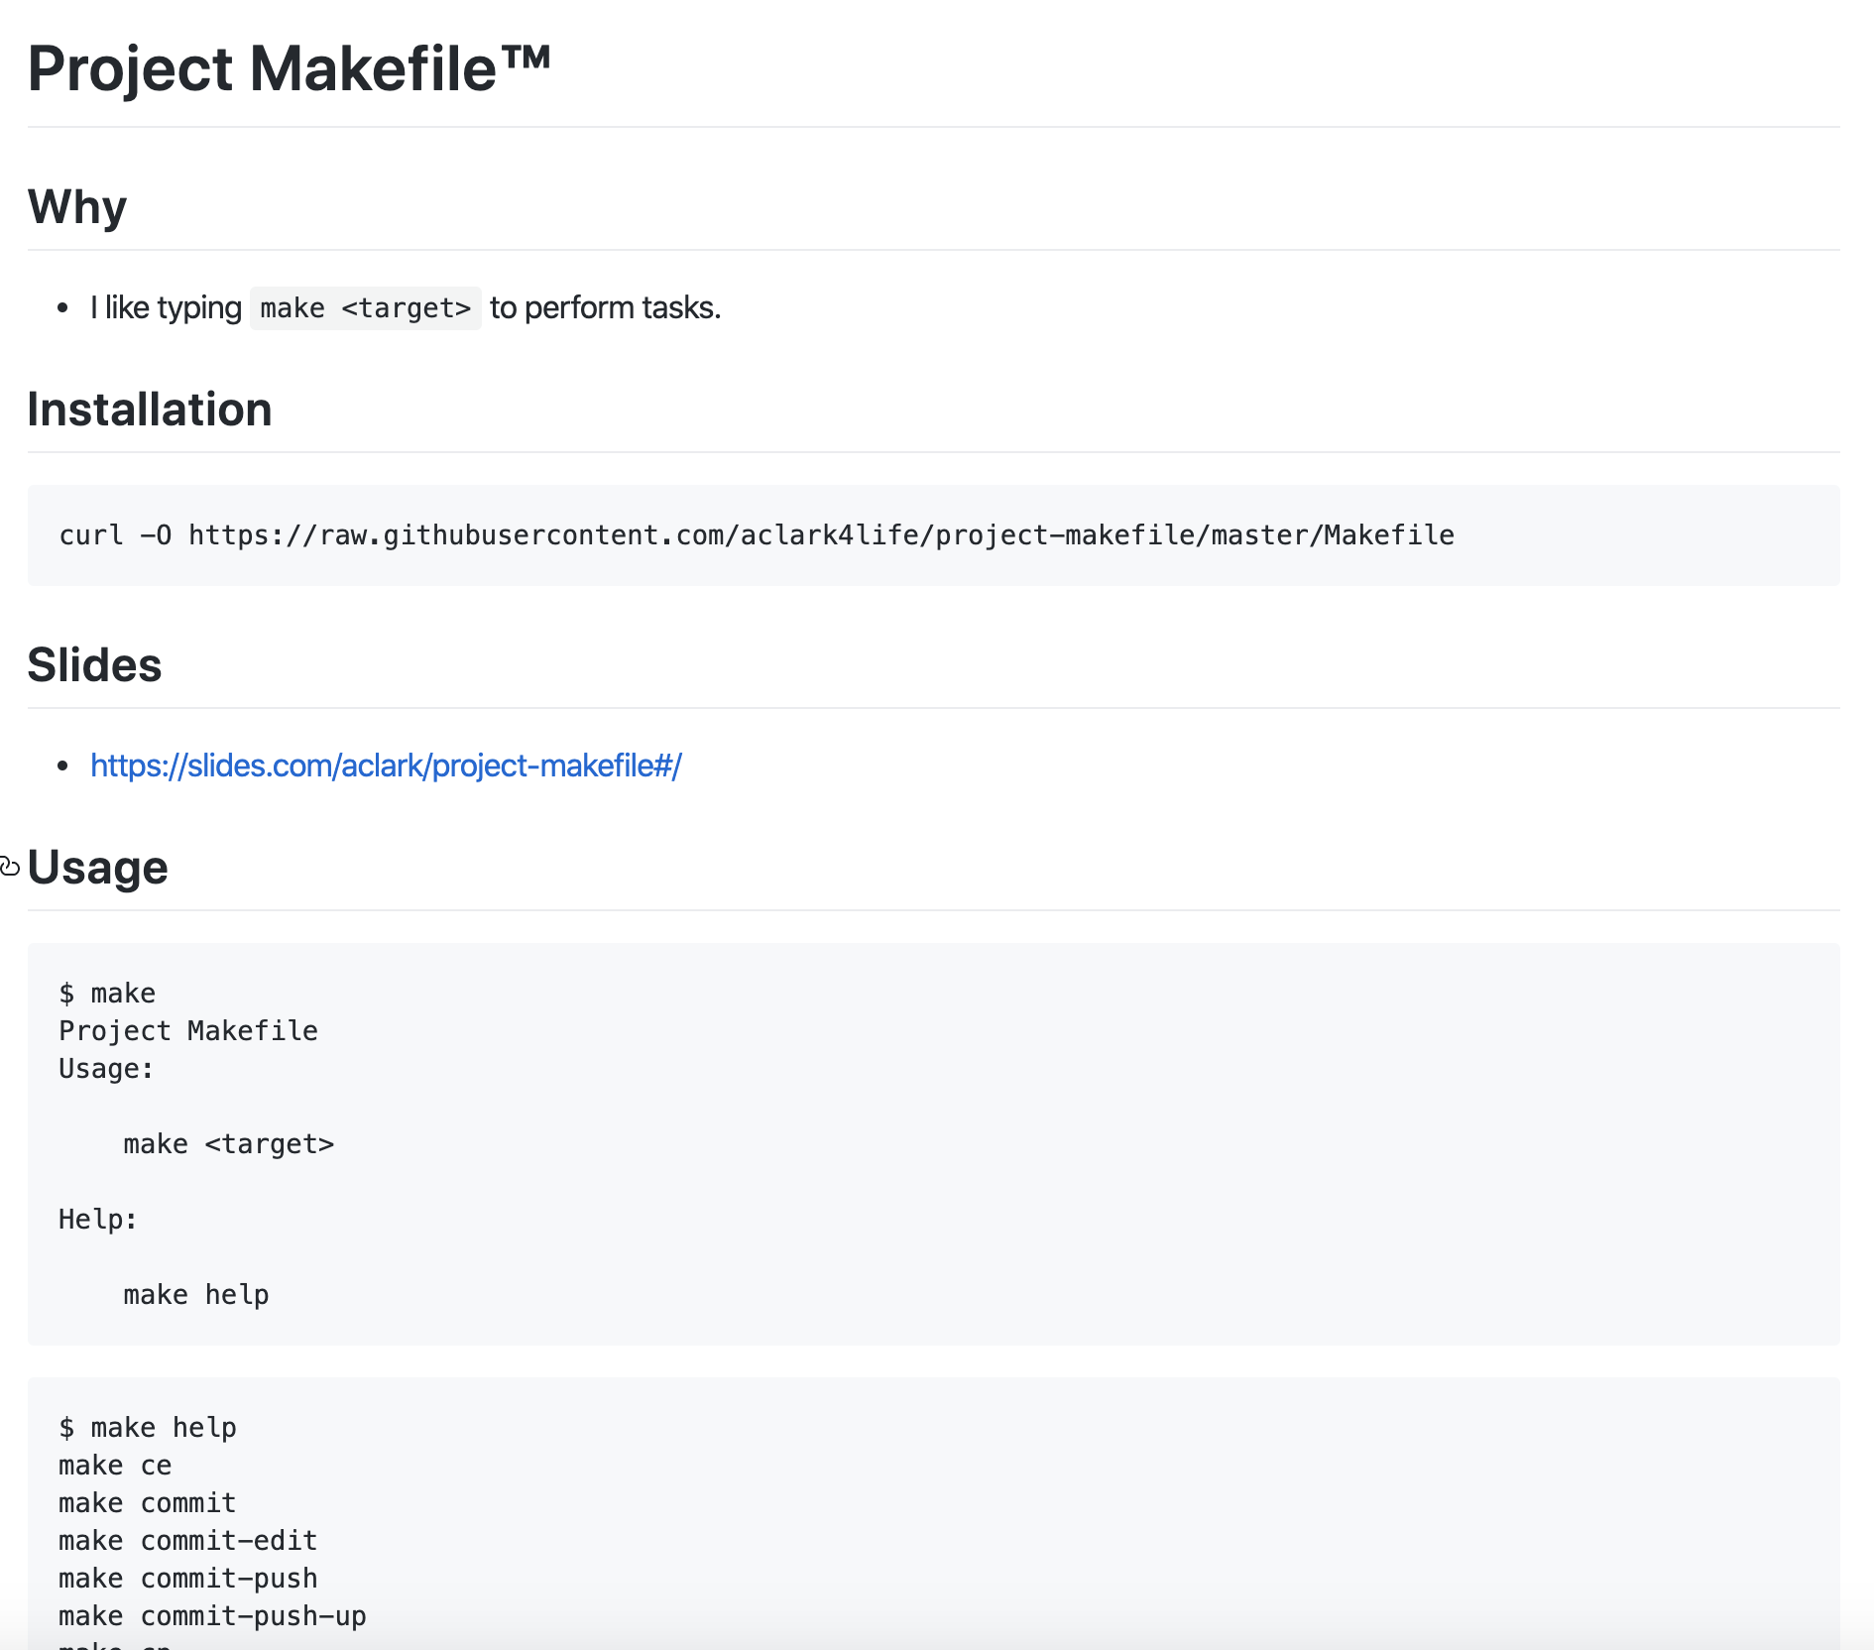Click the '$ make' line in Usage block
1874x1650 pixels.
[x=107, y=994]
